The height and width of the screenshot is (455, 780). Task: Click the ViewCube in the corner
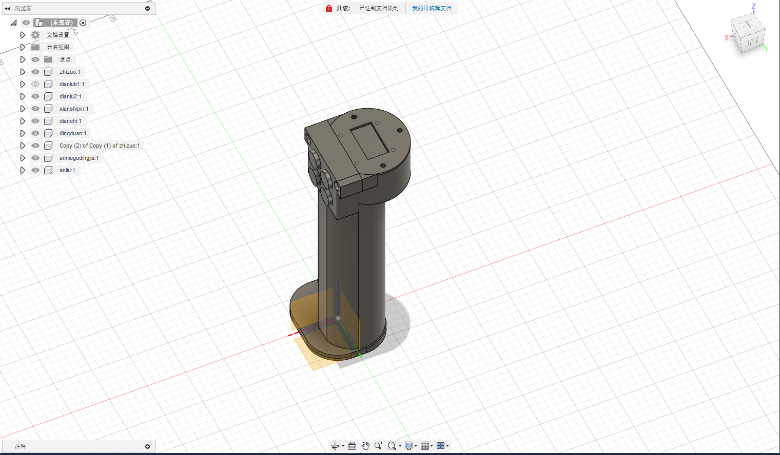click(x=748, y=33)
